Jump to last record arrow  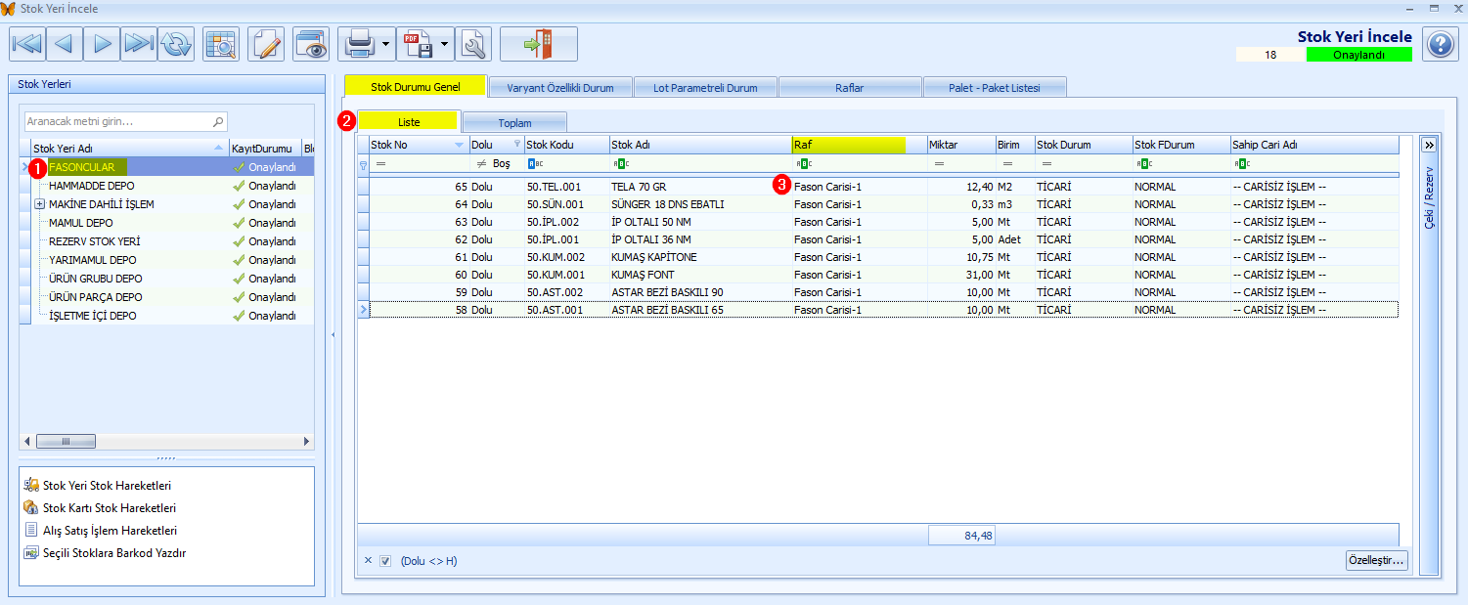coord(138,44)
